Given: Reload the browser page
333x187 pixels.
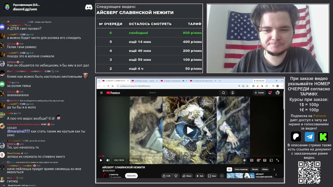Looking at the screenshot, I should (x=108, y=86).
